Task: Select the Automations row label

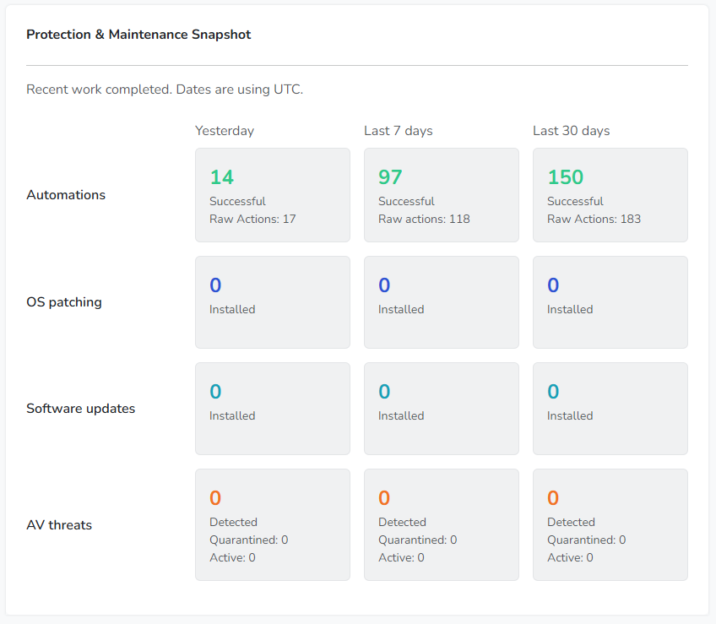Action: [x=66, y=195]
